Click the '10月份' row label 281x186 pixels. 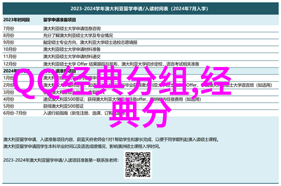[x=10, y=49]
